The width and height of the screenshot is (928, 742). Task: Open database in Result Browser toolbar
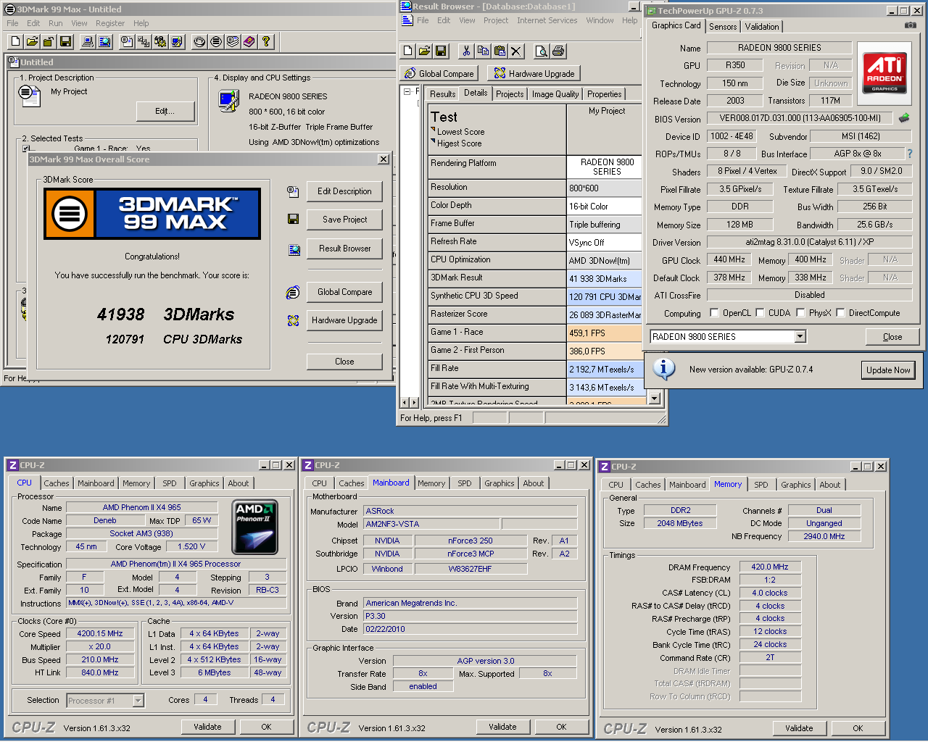424,51
